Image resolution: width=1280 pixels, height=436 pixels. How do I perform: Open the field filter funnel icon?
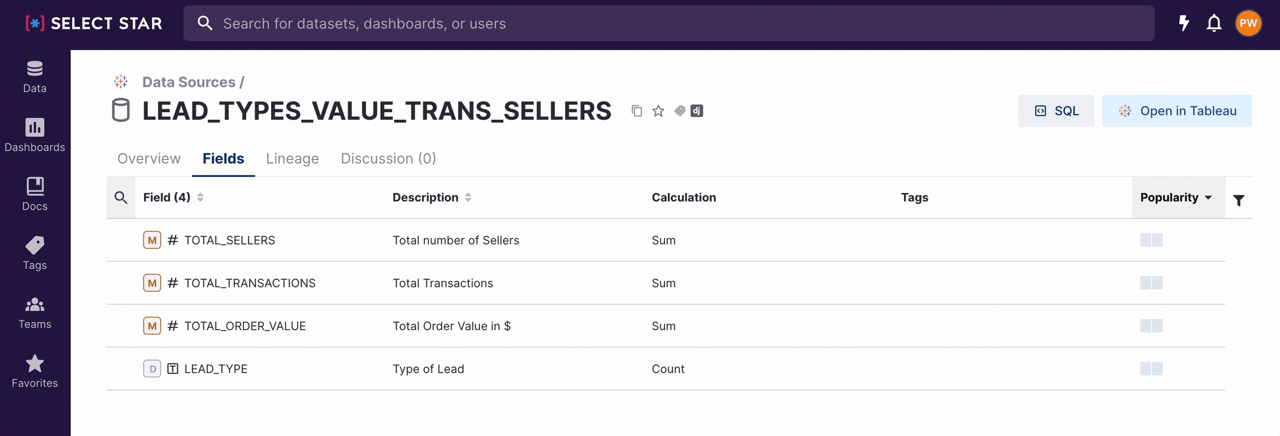pos(1238,200)
